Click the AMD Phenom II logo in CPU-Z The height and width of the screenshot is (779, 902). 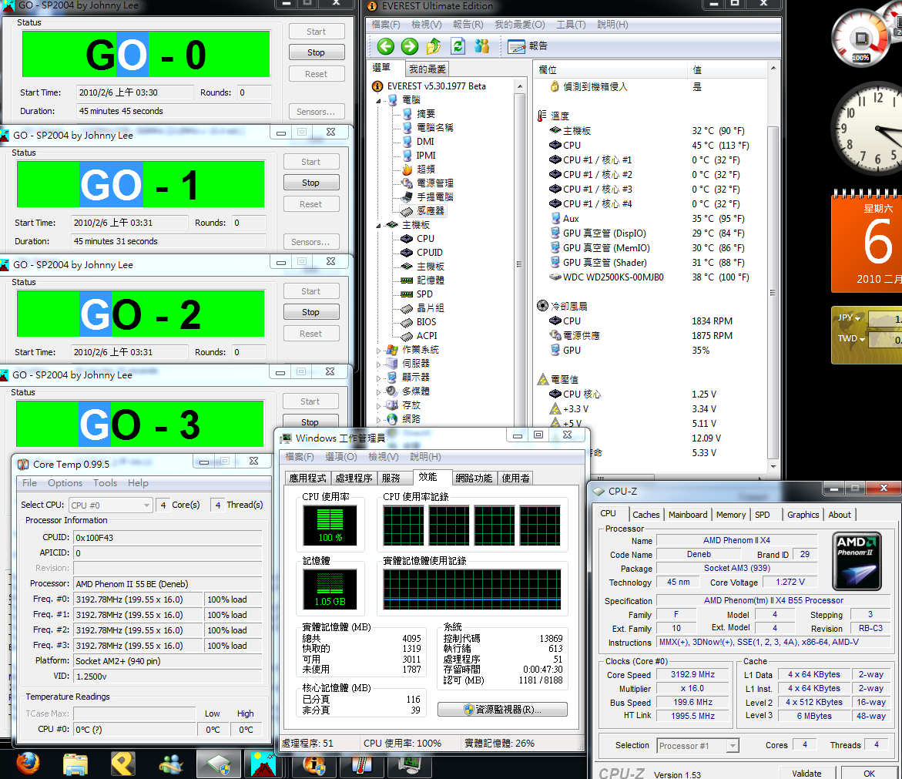click(857, 561)
